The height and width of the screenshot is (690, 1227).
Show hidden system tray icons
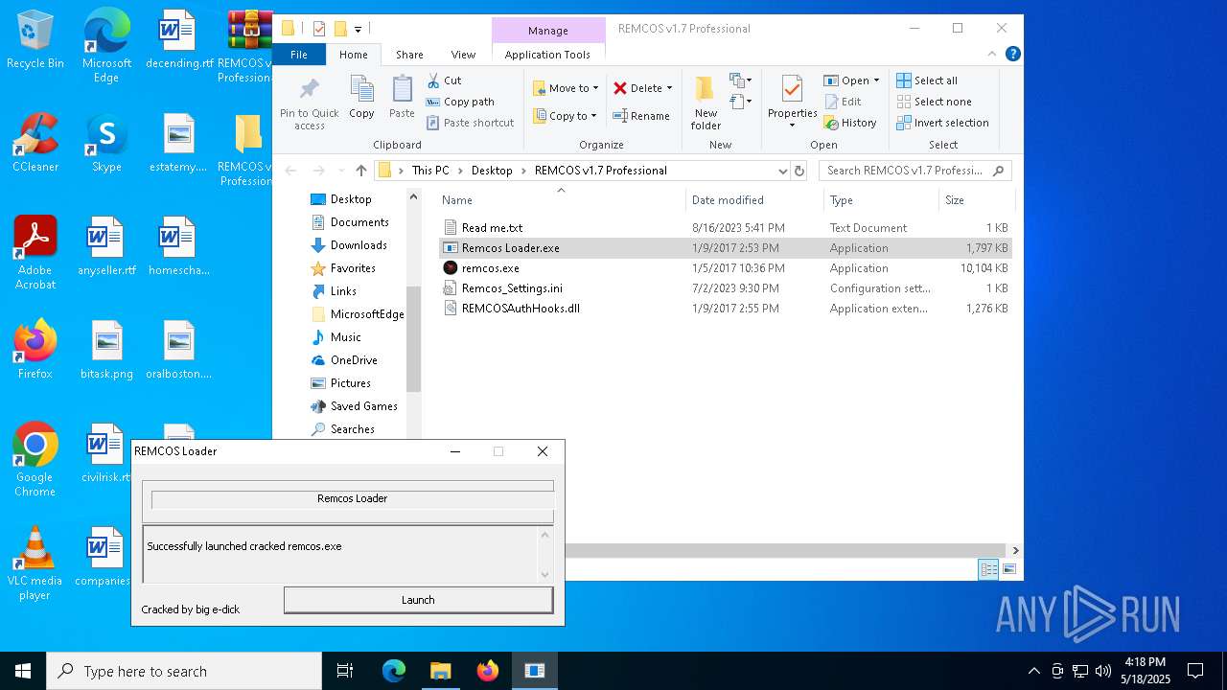pos(1033,671)
